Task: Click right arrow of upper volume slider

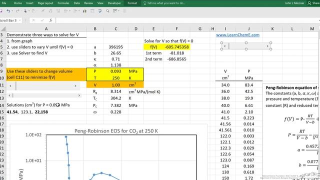Action: (75, 86)
